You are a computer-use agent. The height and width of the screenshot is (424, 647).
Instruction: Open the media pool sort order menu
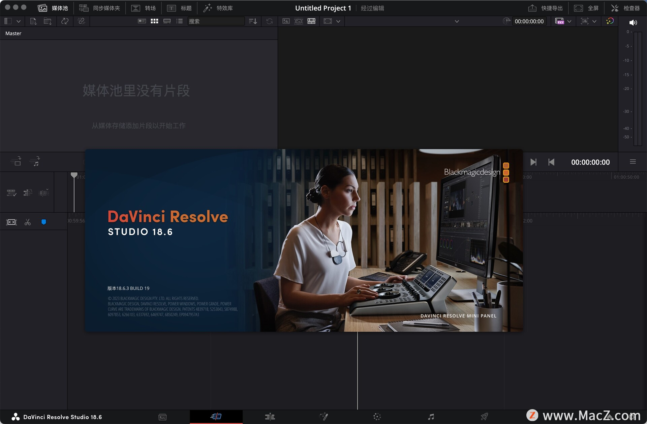click(x=253, y=21)
